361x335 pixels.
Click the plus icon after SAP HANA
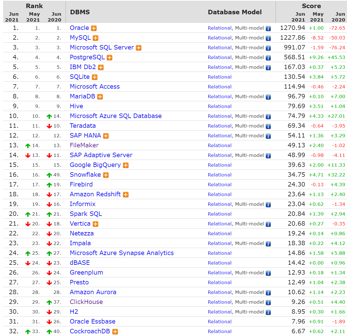click(x=106, y=136)
